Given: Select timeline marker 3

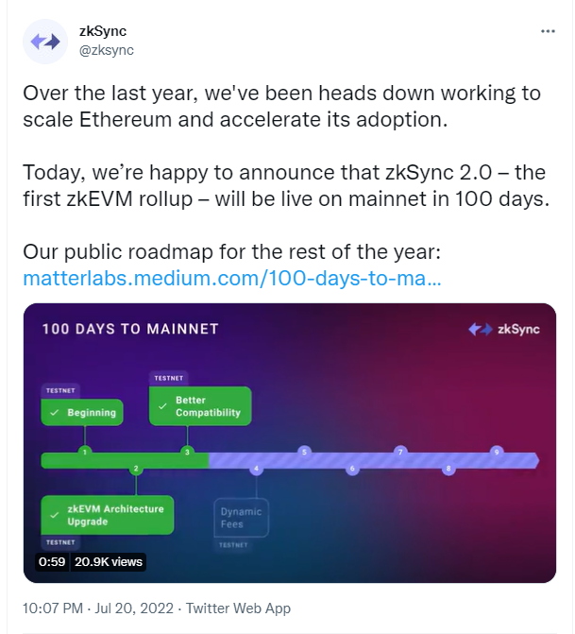Looking at the screenshot, I should (x=187, y=452).
